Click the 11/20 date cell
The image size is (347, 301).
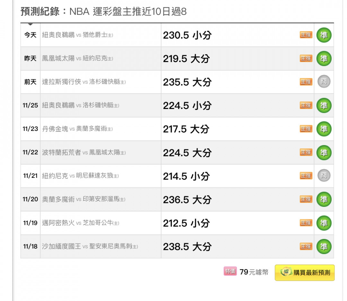click(x=30, y=199)
